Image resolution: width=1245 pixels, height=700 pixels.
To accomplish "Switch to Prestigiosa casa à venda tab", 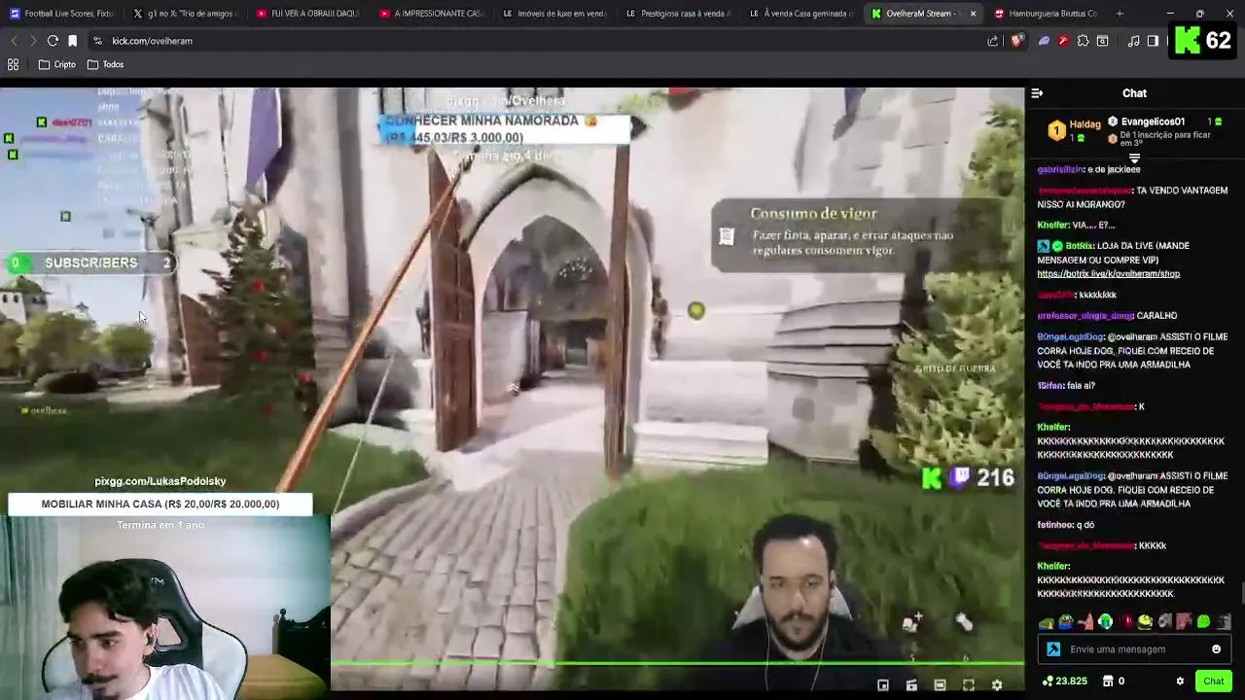I will coord(680,14).
